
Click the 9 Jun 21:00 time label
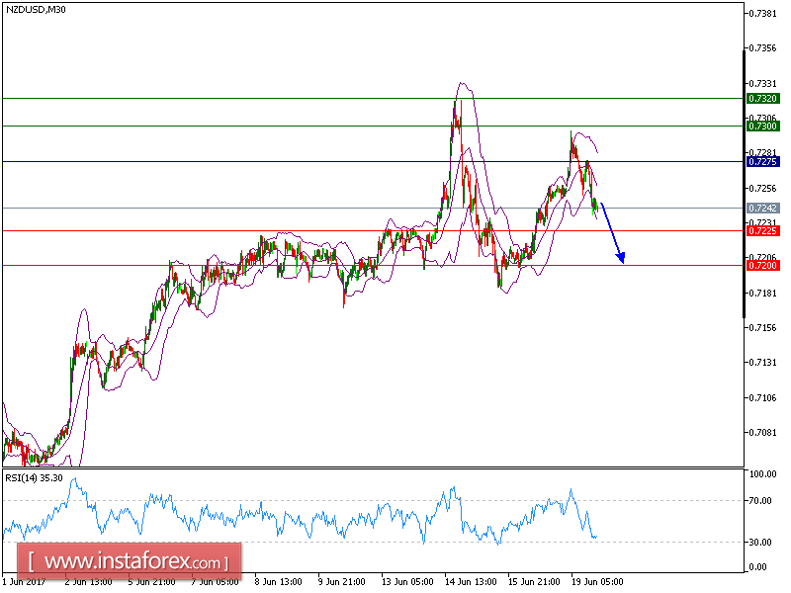tap(341, 582)
